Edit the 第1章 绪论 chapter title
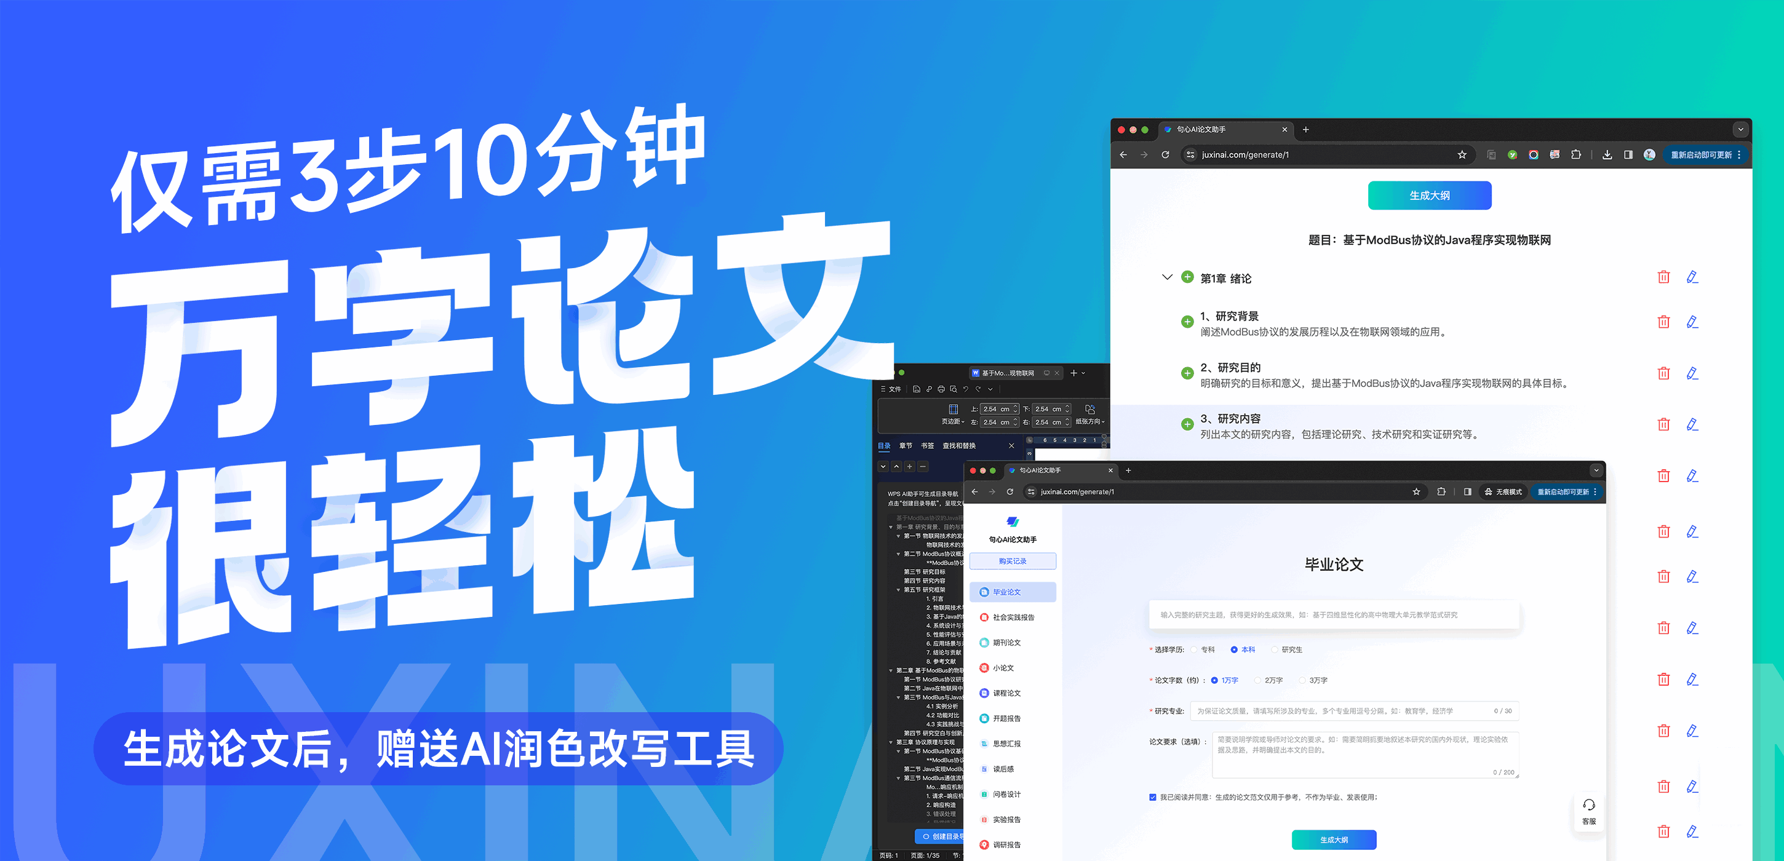Image resolution: width=1784 pixels, height=861 pixels. [1692, 277]
